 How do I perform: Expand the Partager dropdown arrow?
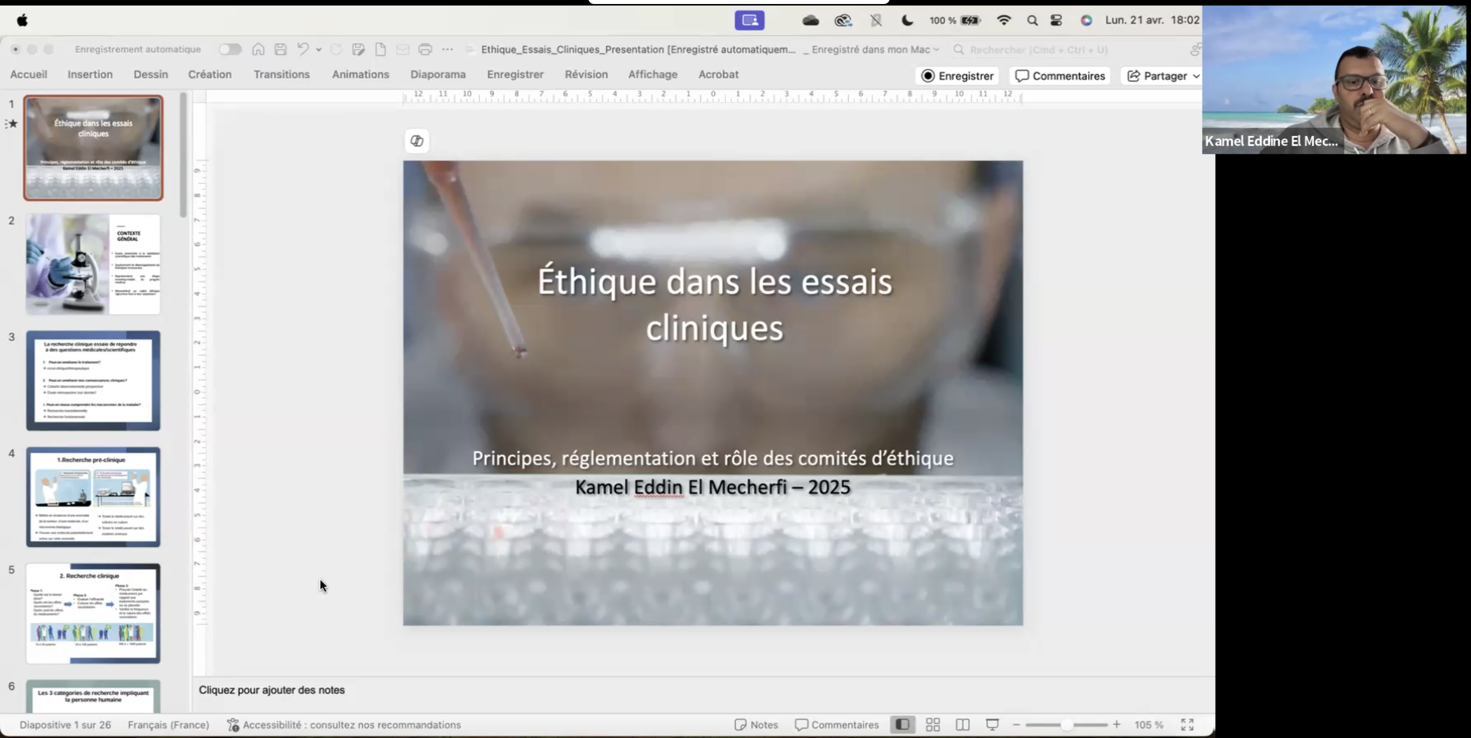pyautogui.click(x=1197, y=76)
